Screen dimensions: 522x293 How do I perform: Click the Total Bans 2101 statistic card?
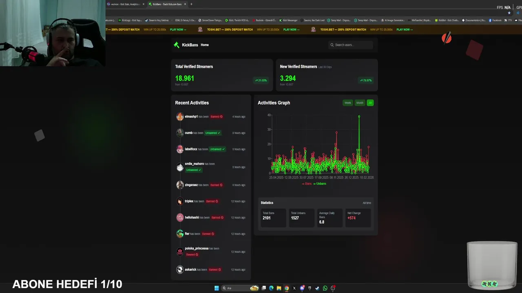coord(273,218)
